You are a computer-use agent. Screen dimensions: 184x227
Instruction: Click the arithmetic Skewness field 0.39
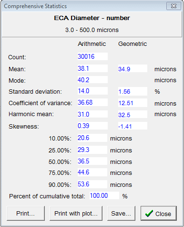pos(92,126)
